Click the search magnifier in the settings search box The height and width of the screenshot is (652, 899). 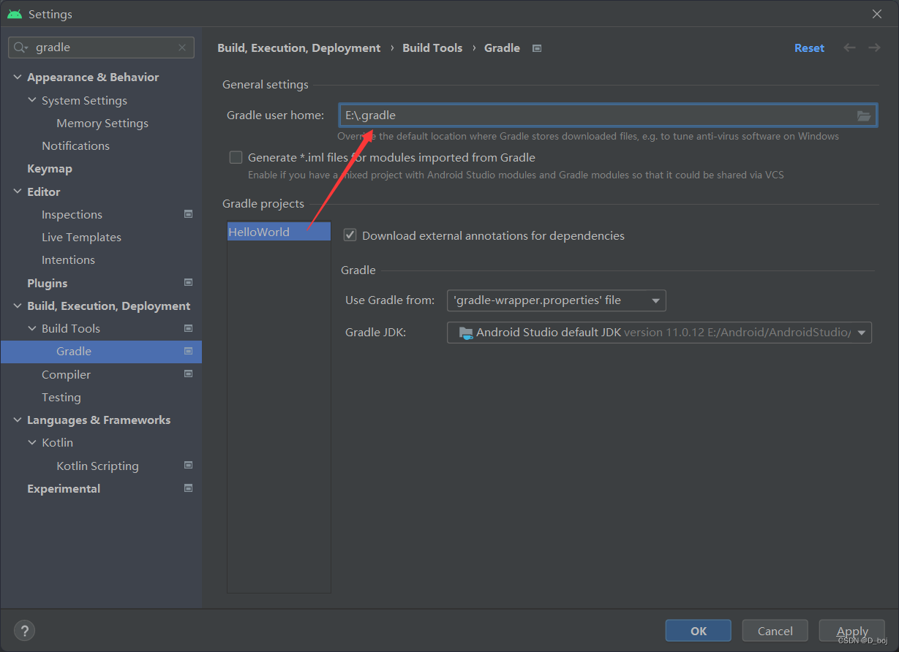[20, 47]
